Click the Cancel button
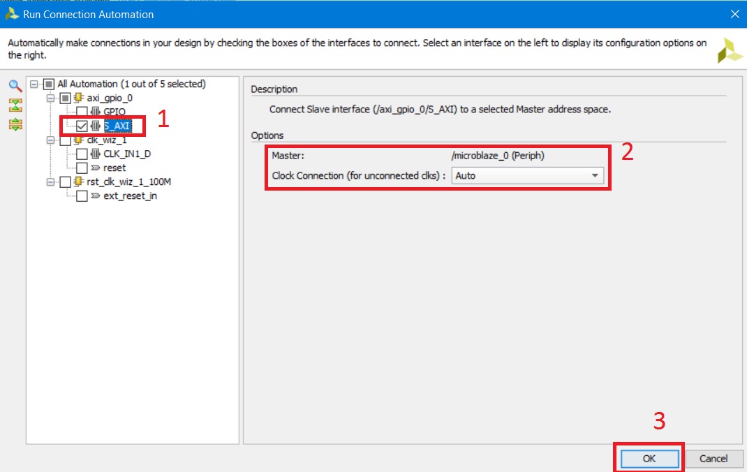 pyautogui.click(x=713, y=459)
